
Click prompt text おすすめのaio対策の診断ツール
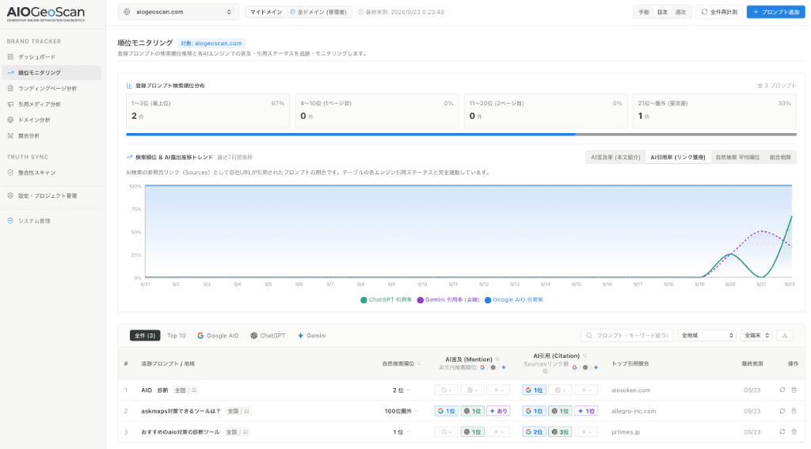pyautogui.click(x=181, y=432)
